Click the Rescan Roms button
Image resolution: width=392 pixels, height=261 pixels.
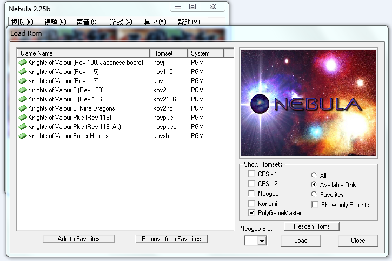pyautogui.click(x=312, y=226)
